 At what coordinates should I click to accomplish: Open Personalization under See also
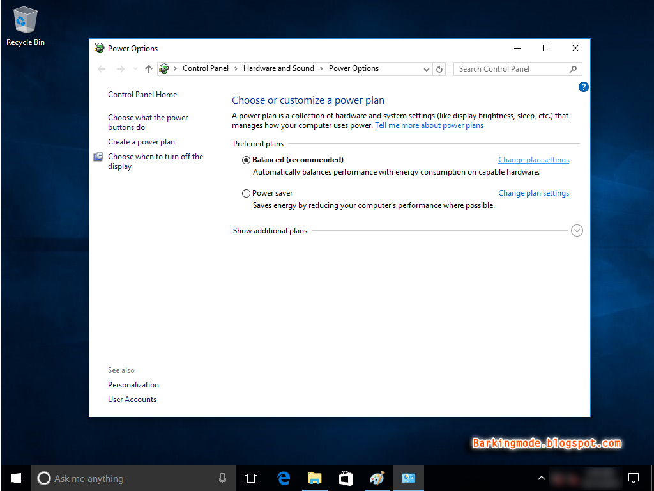pyautogui.click(x=133, y=385)
